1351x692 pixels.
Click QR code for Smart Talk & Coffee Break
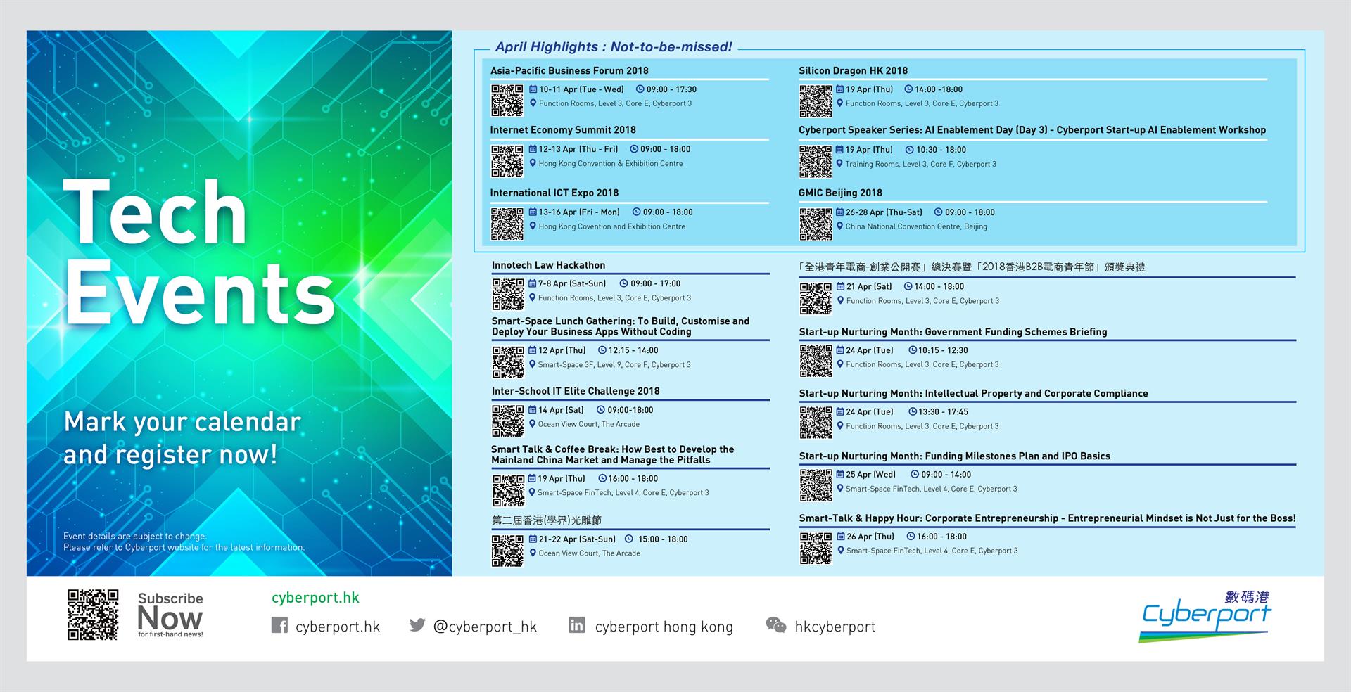tap(508, 490)
